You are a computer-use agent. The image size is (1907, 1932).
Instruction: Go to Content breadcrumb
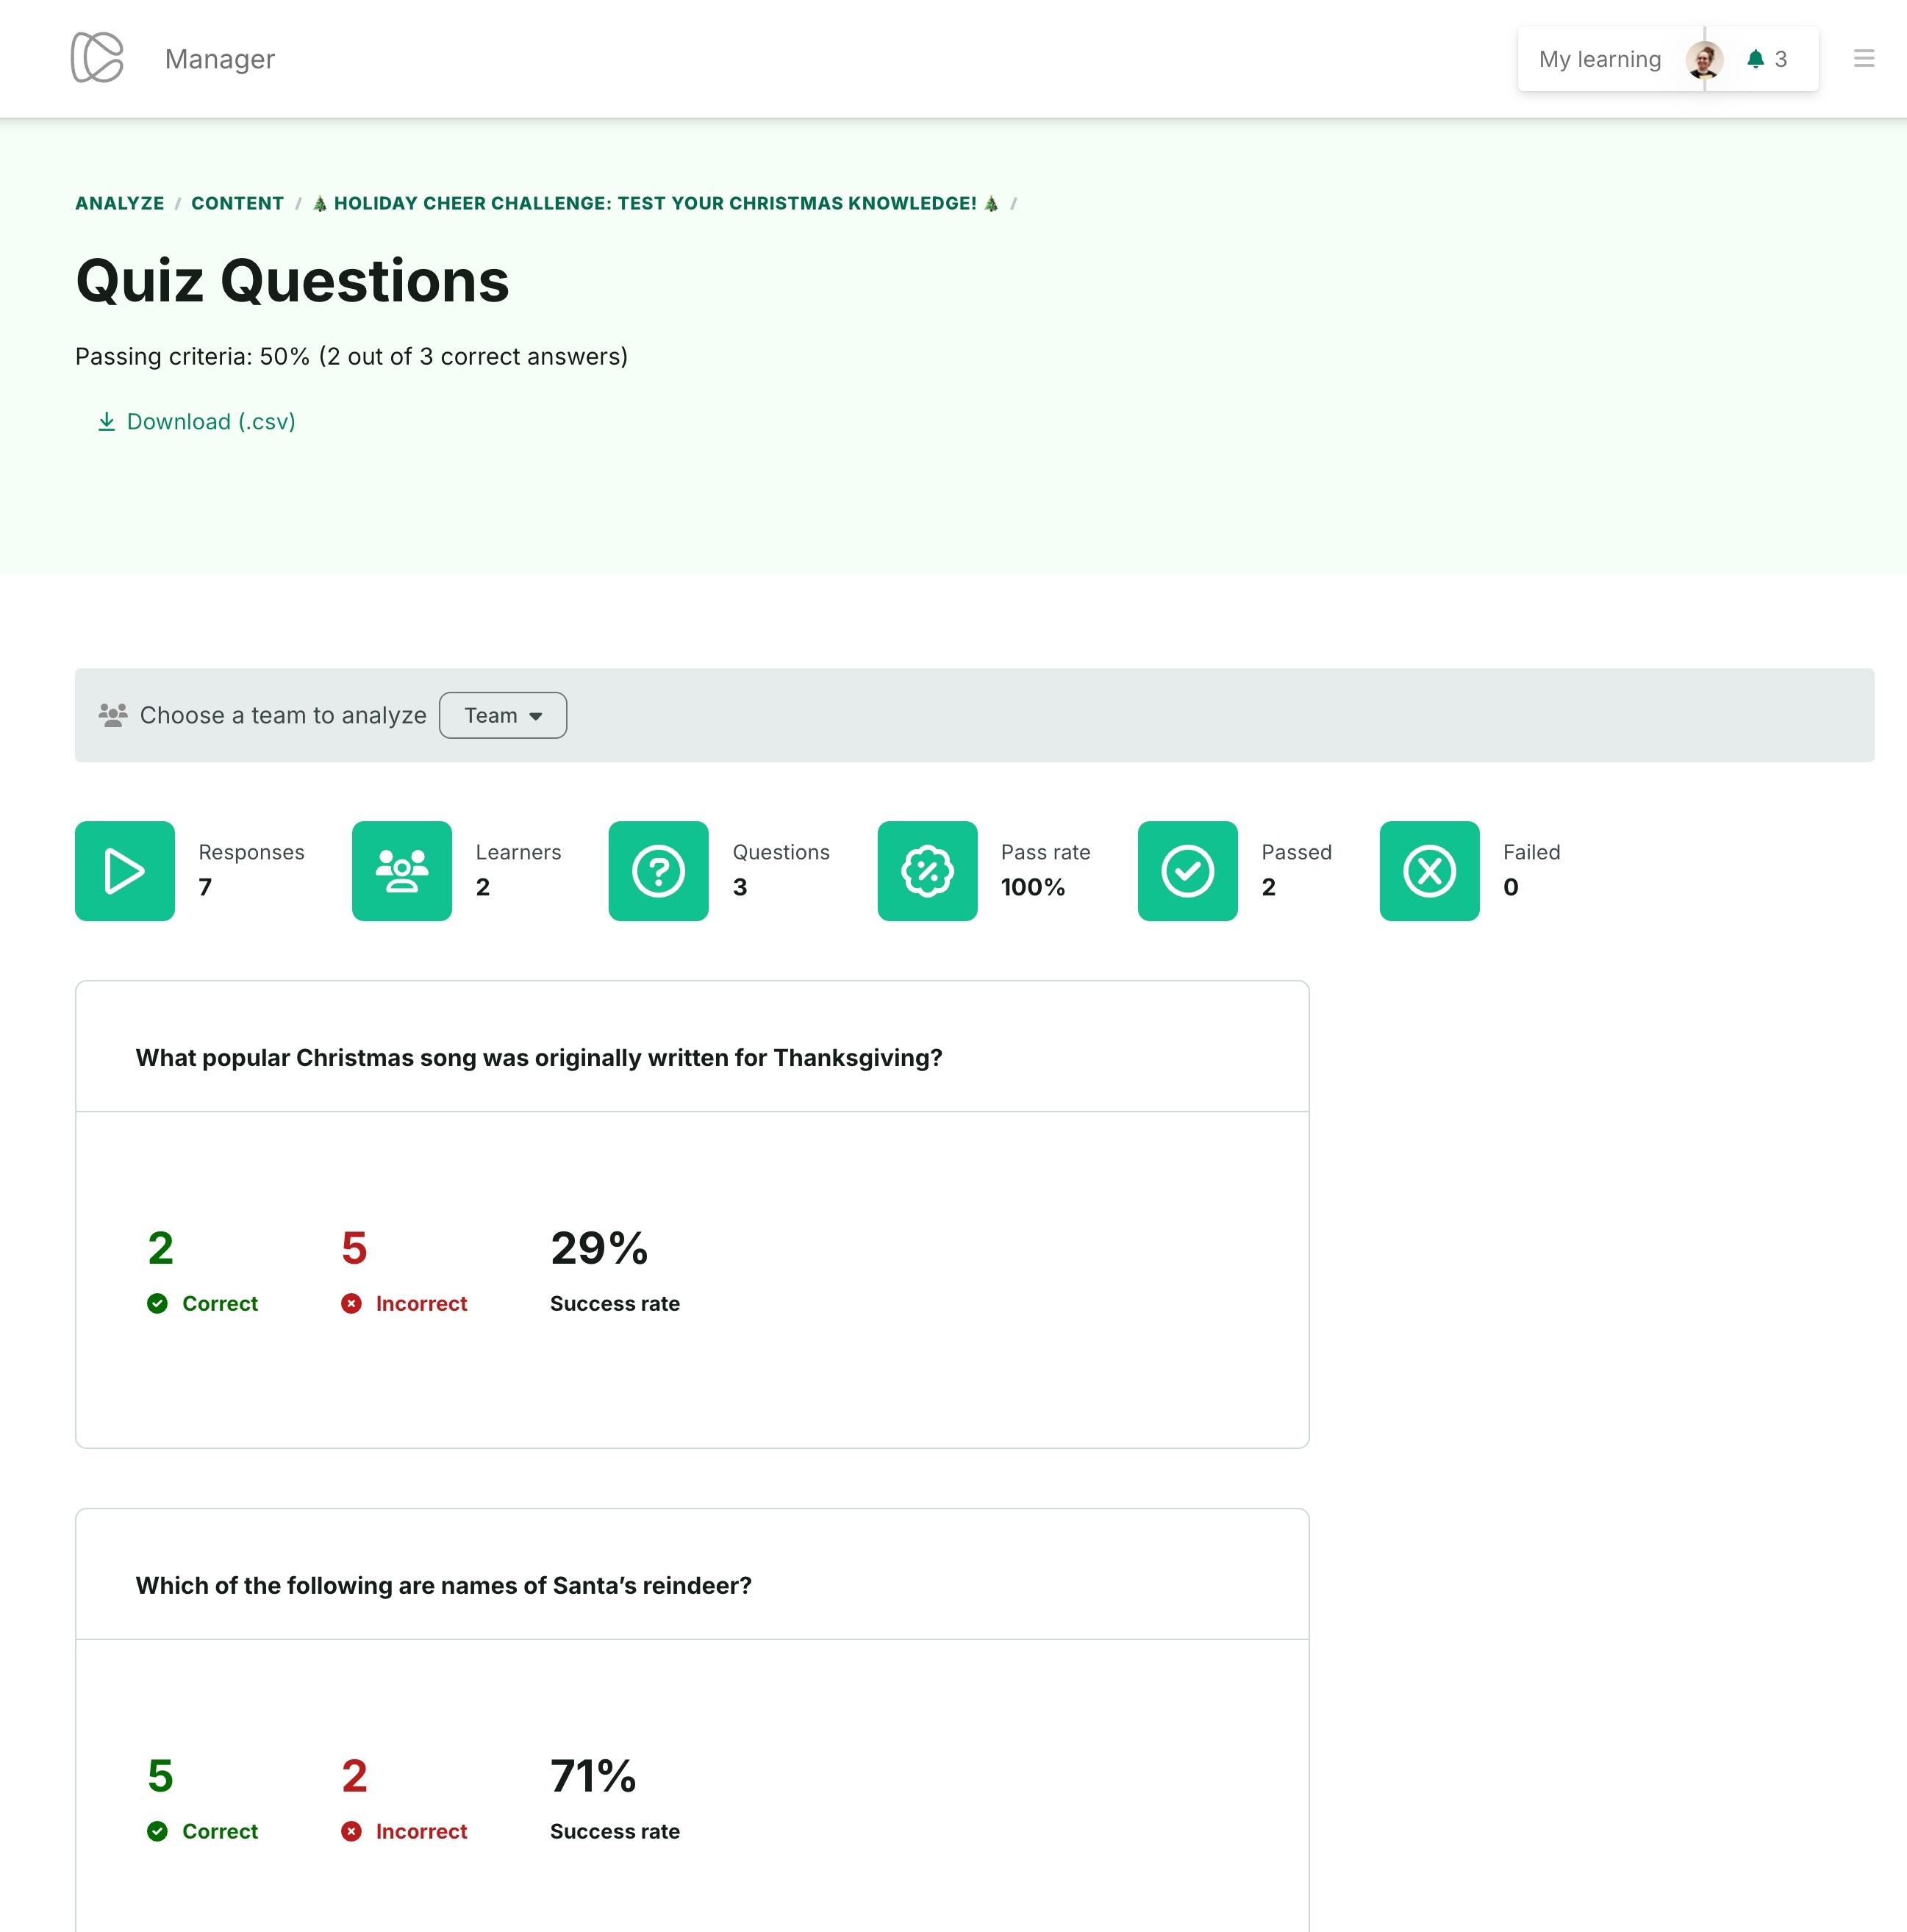[238, 203]
